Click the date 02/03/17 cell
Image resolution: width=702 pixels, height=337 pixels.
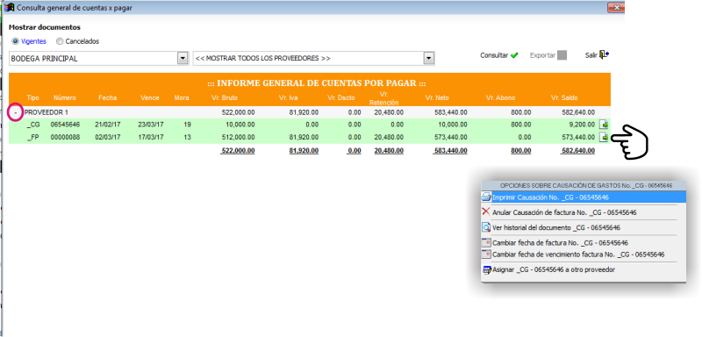click(107, 138)
